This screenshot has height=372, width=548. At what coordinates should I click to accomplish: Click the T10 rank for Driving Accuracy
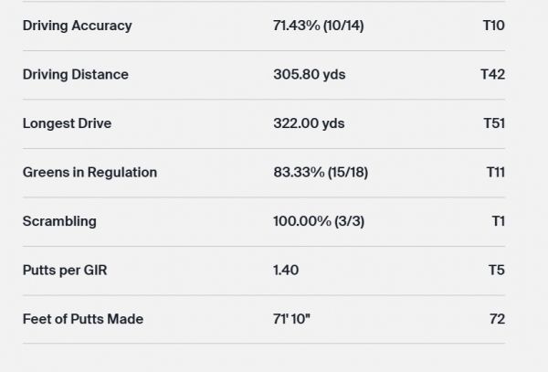[x=493, y=26]
